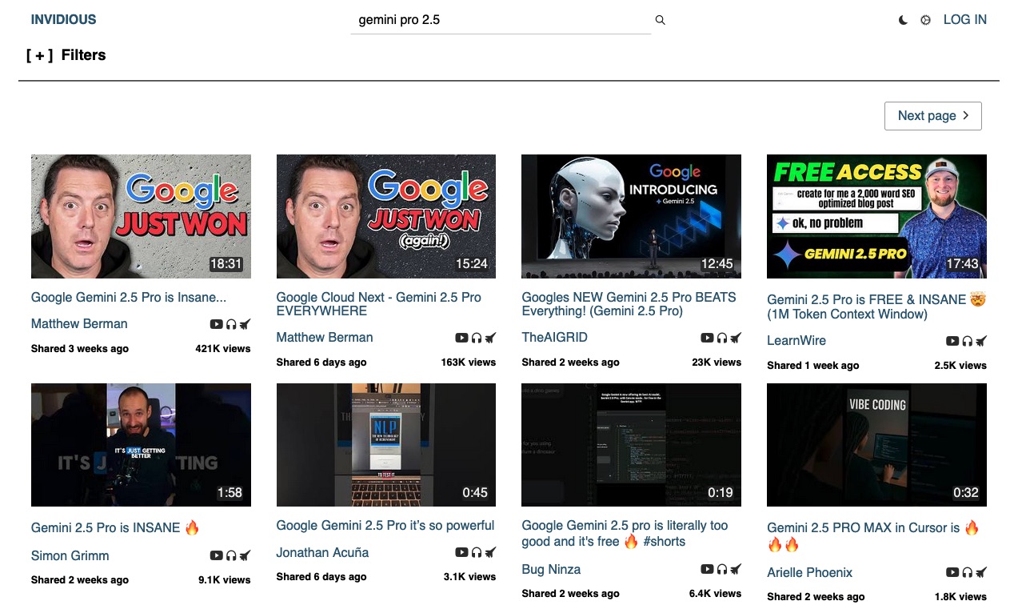Viewport: 1022px width, 605px height.
Task: Click the 0:45 laptop video thumbnail
Action: [386, 445]
